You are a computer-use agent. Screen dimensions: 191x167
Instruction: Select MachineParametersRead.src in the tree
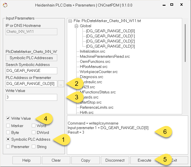(105, 56)
